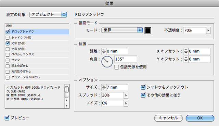Viewport: 219px width, 126px height.
Task: Click the スプレッド field showing 20%
Action: pos(113,95)
